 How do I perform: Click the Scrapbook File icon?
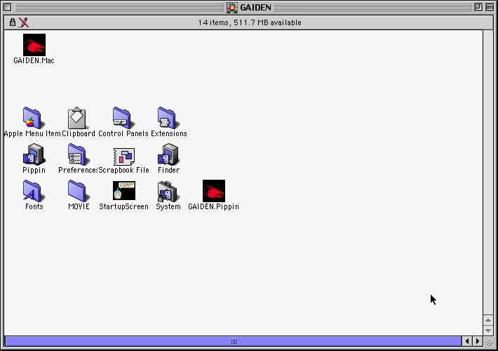click(x=124, y=156)
